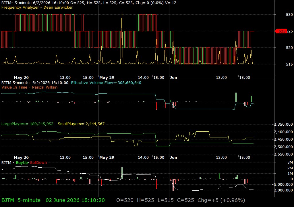This screenshot has width=294, height=207.
Task: Click the 520 price level label
Action: pos(289,48)
